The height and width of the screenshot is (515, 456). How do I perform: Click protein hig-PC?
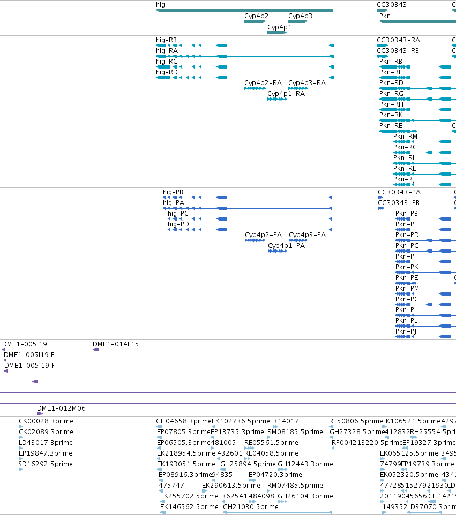point(178,214)
